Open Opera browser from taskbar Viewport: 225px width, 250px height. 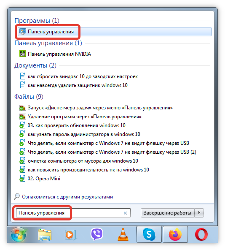coord(201,234)
